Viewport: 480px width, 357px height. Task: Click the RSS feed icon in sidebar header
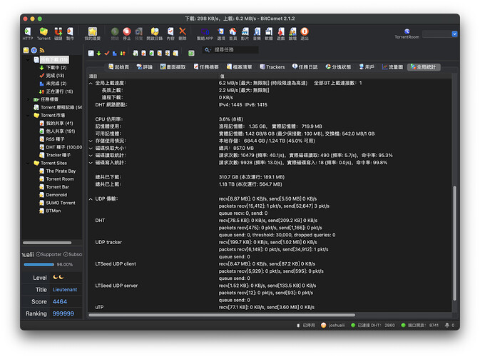click(42, 50)
